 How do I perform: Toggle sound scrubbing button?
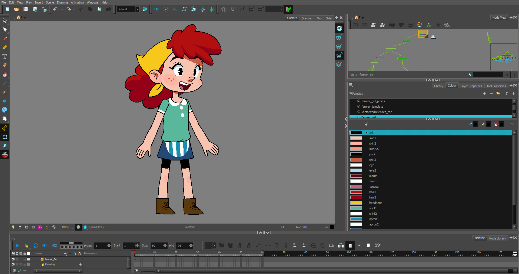click(54, 245)
